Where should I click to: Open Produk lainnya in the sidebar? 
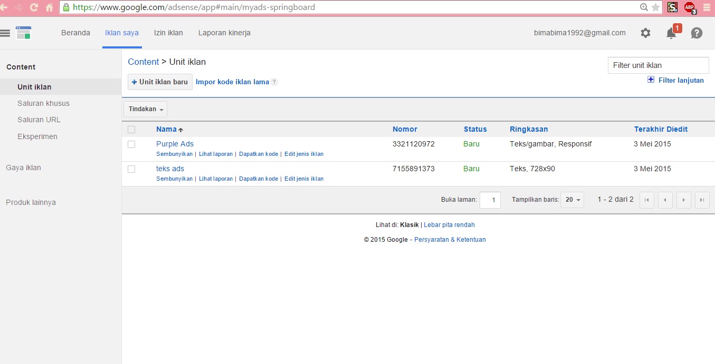tap(31, 202)
